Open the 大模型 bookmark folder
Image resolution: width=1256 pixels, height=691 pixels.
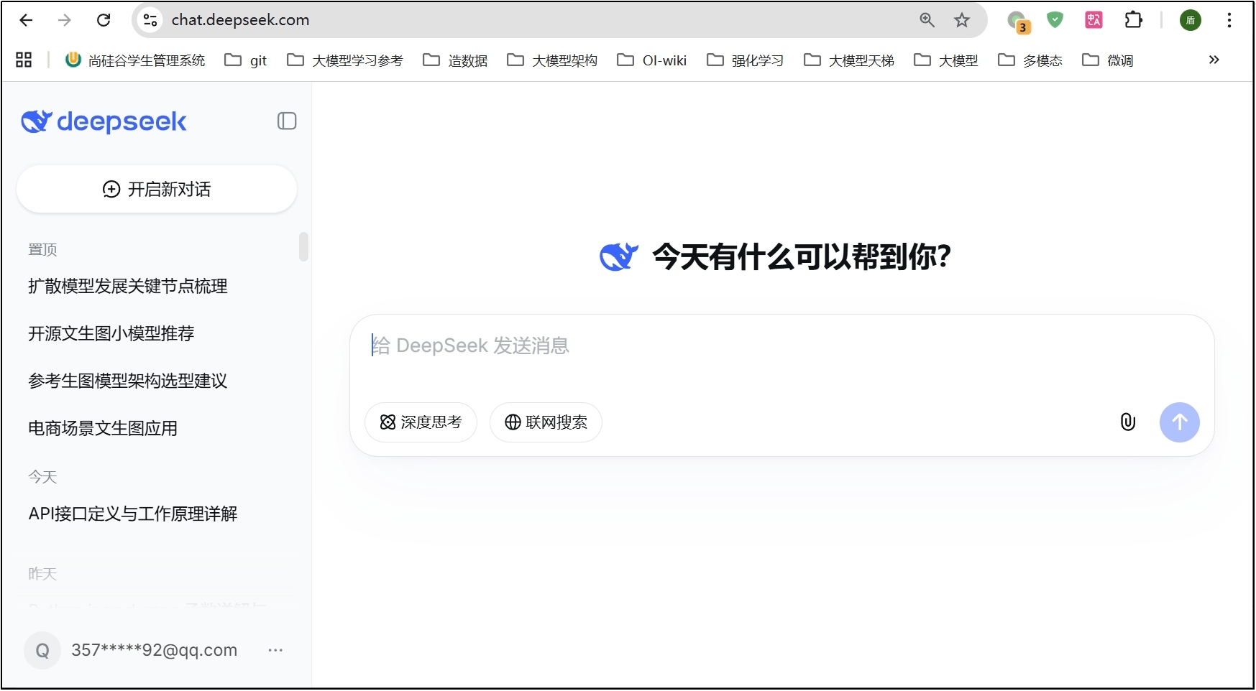coord(945,60)
